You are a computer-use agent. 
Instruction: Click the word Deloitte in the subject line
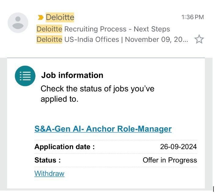(49, 29)
